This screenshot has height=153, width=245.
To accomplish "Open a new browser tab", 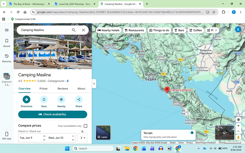I will (x=147, y=4).
